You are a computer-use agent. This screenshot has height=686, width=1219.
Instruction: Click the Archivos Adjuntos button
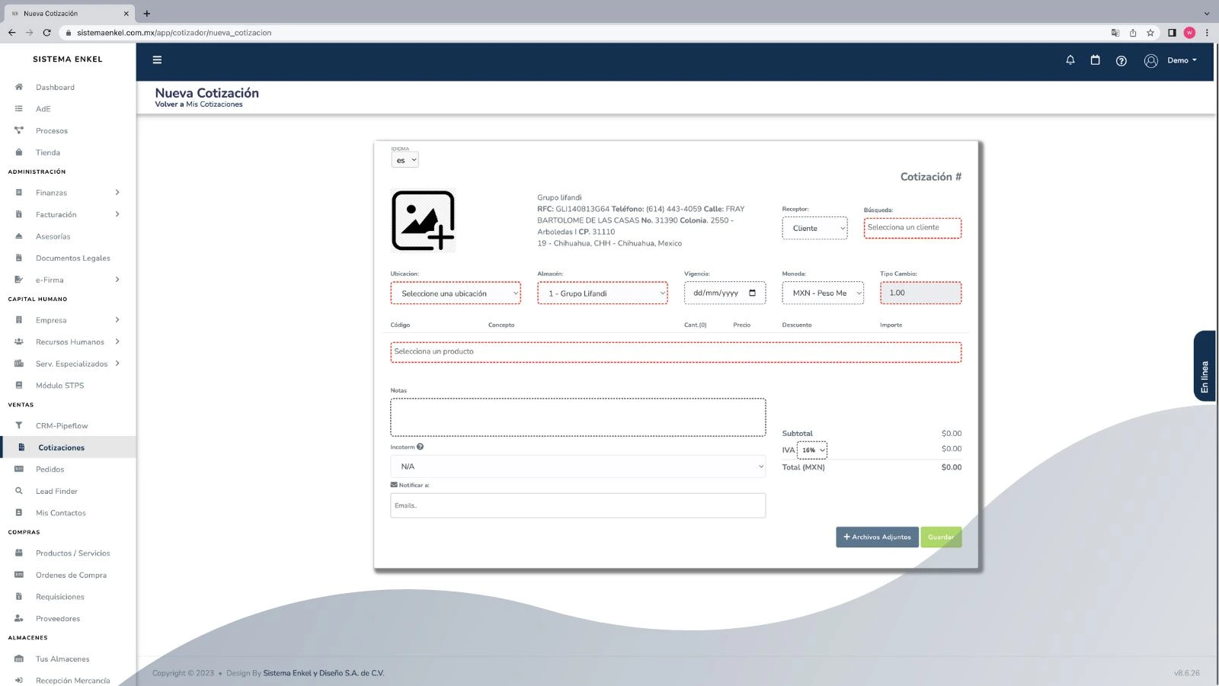coord(877,537)
